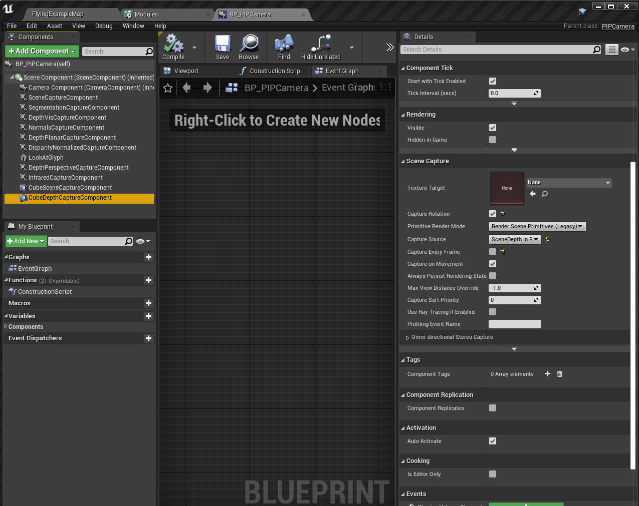Open the source control status icon
Screen dimensions: 639x506
pyautogui.click(x=582, y=12)
